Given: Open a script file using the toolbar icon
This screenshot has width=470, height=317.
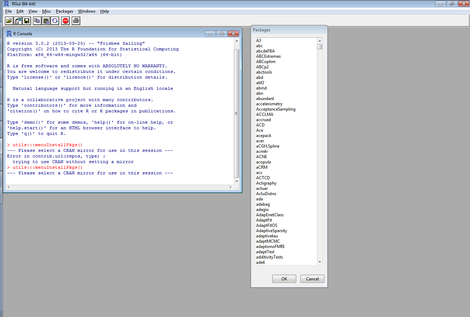Looking at the screenshot, I should [x=9, y=20].
